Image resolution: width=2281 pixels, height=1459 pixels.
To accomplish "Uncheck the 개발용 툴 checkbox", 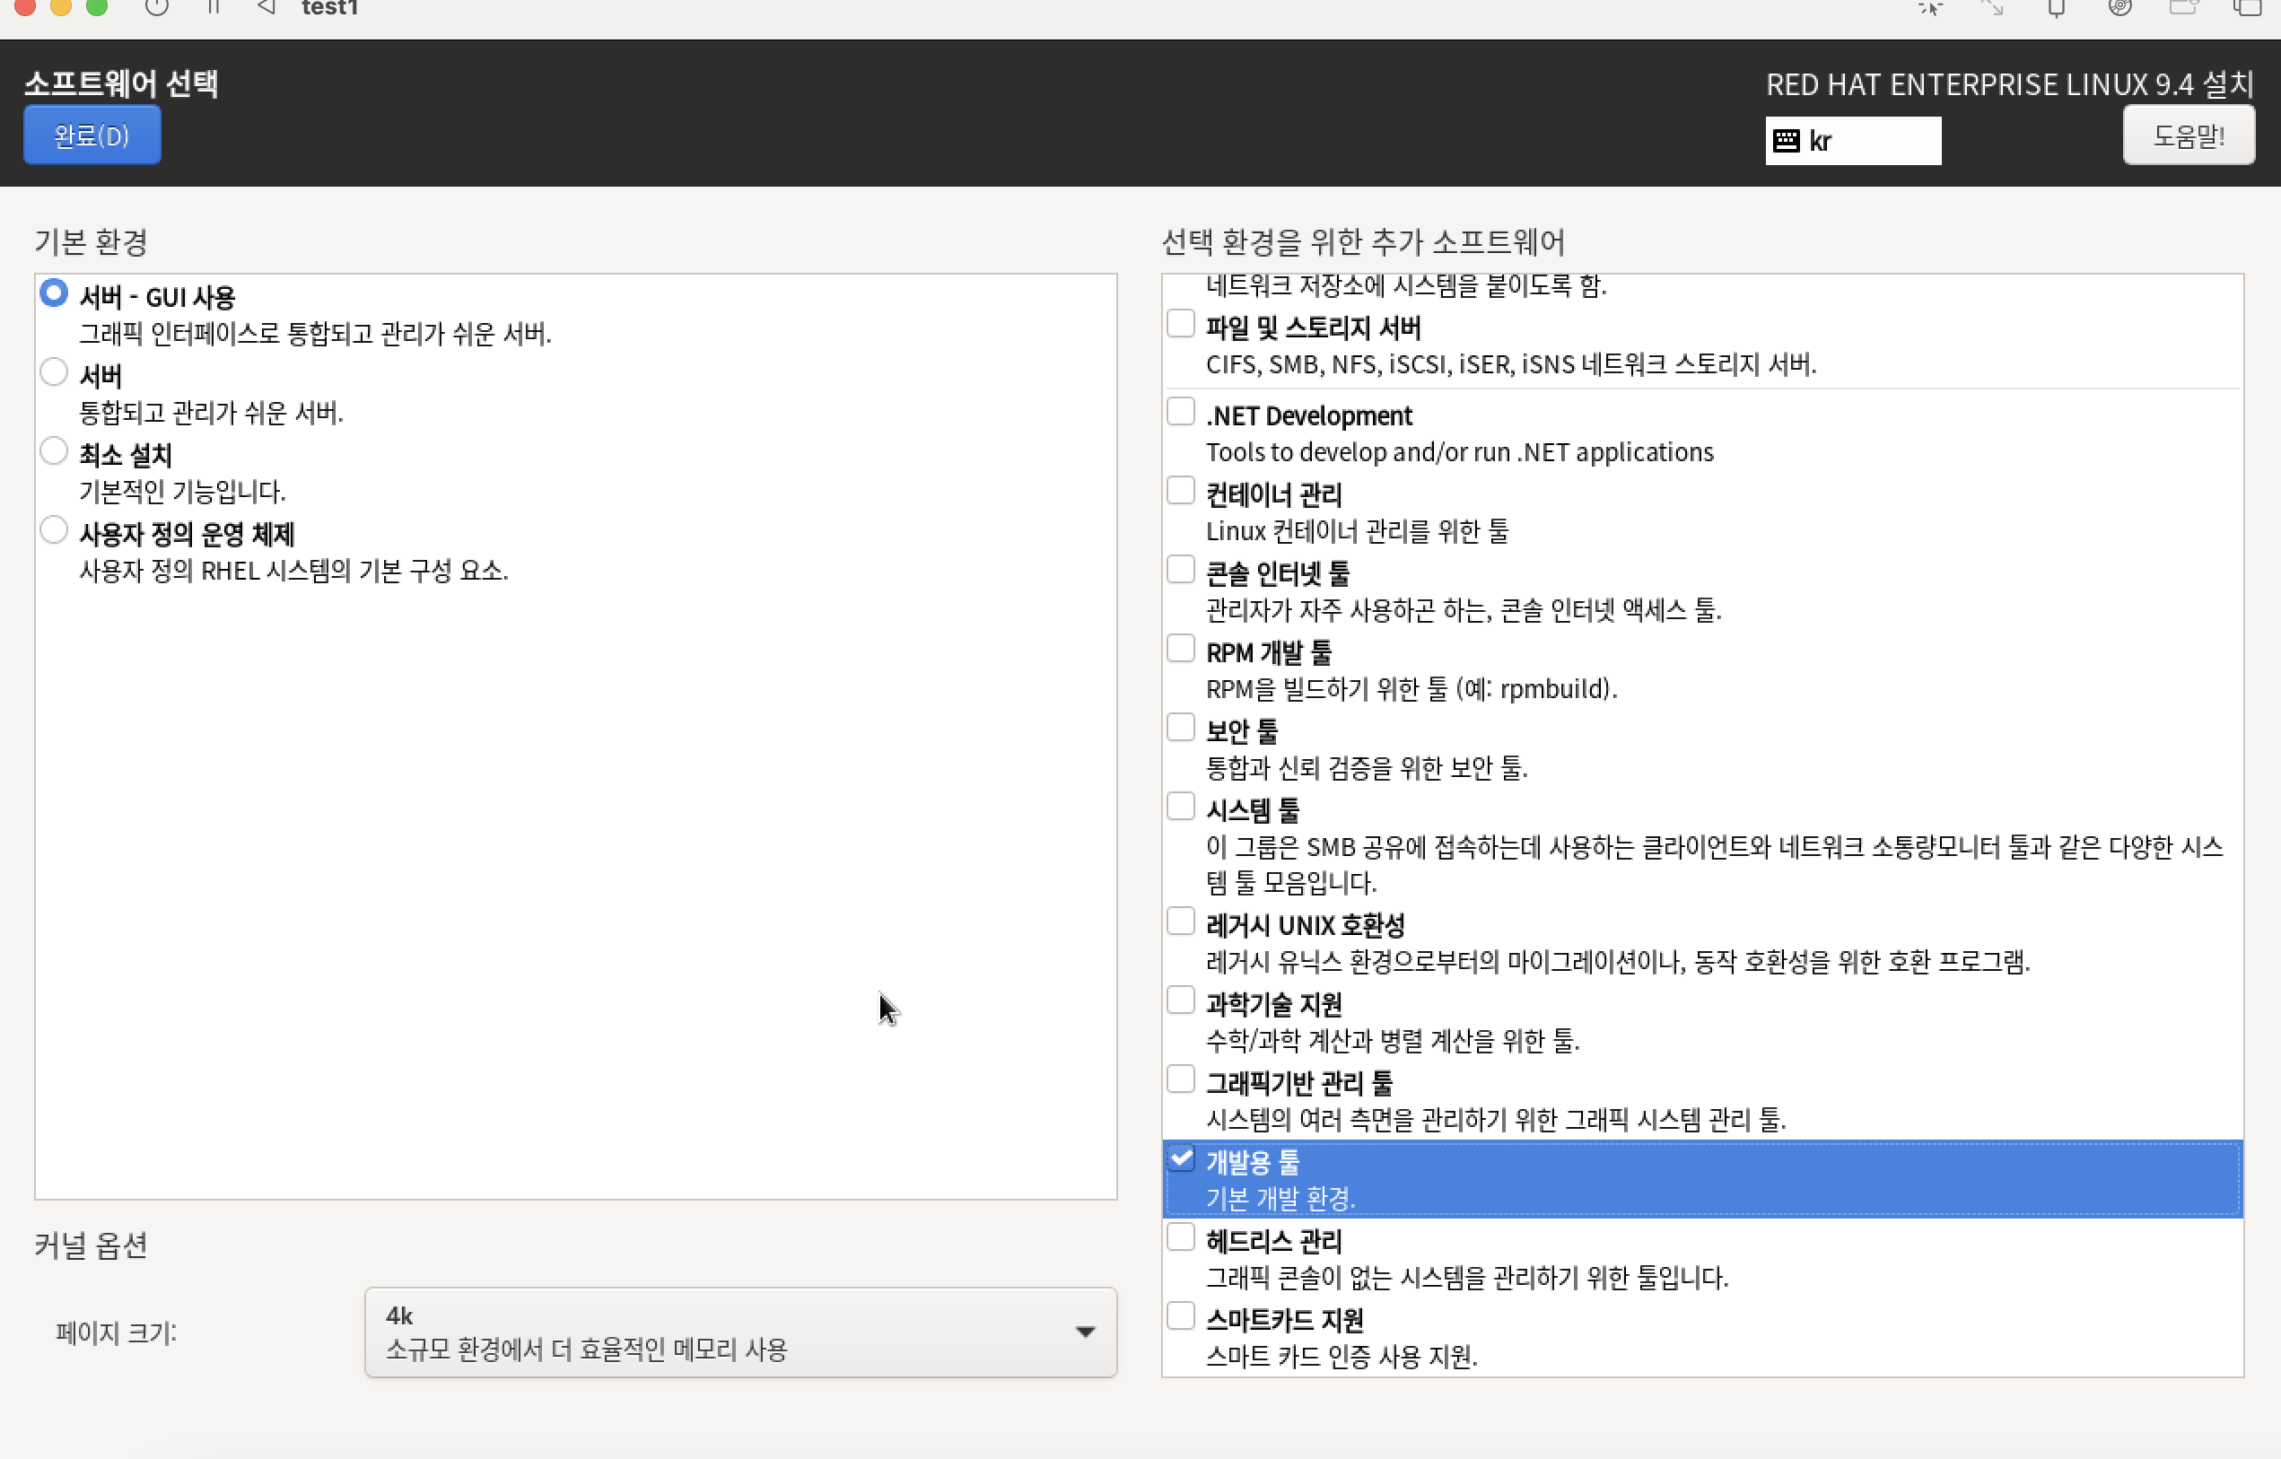I will click(1180, 1158).
